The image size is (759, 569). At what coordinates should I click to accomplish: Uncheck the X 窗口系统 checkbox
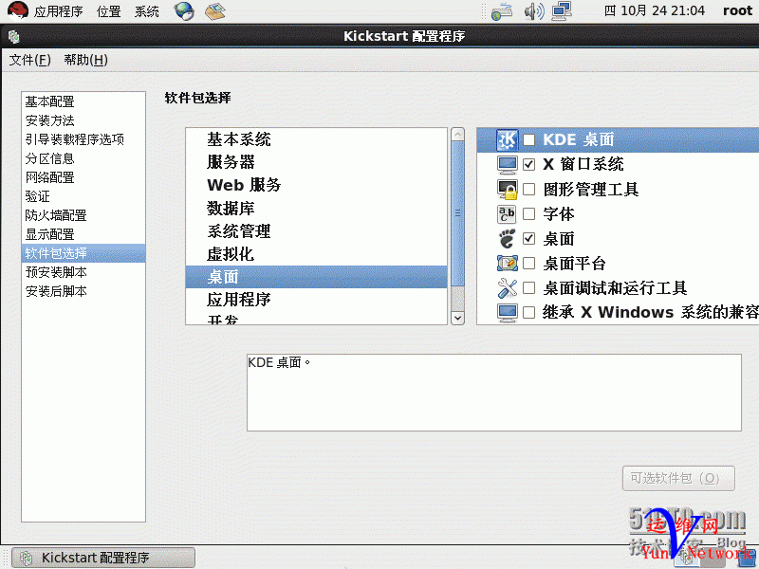529,164
